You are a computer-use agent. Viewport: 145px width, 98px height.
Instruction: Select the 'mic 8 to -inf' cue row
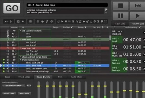55,54
